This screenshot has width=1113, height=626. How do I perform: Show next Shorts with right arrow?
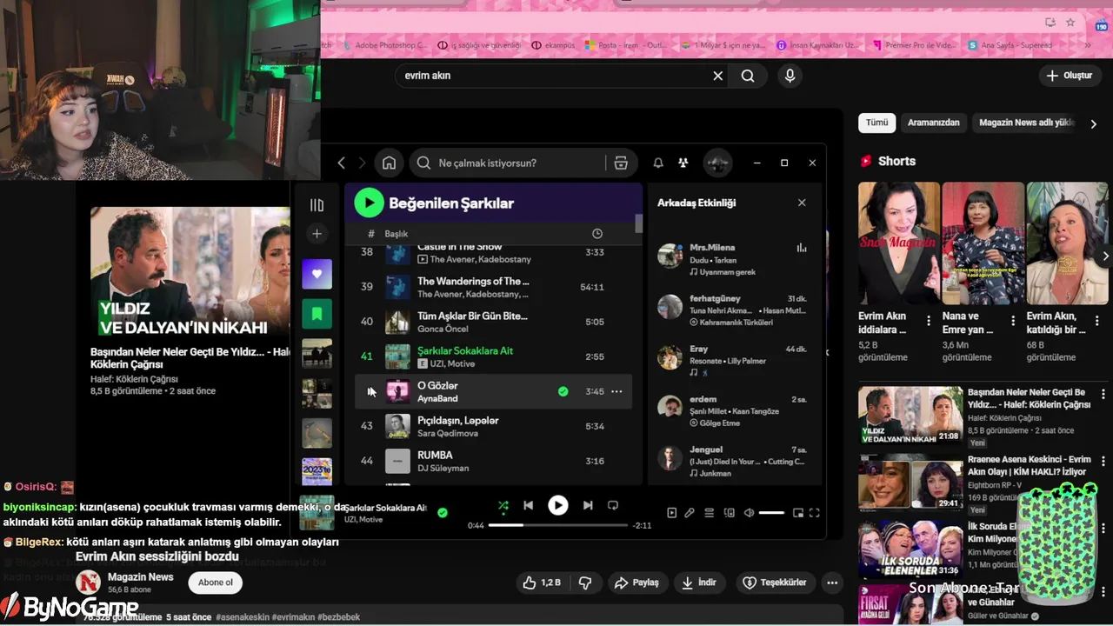(1105, 256)
